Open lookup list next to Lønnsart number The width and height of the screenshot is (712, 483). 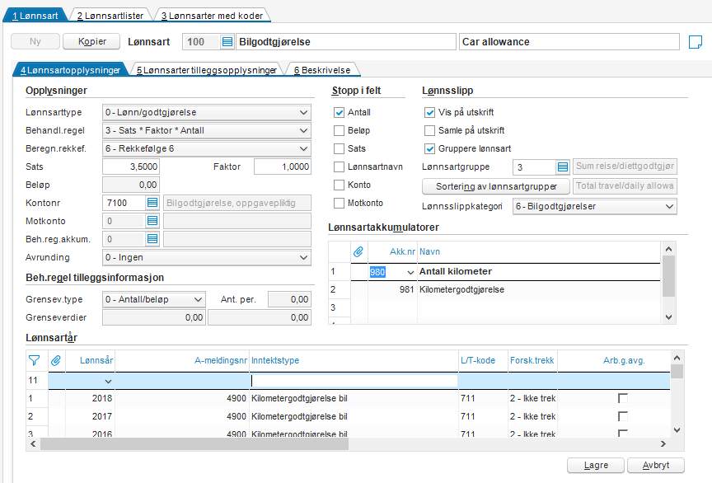pos(227,42)
